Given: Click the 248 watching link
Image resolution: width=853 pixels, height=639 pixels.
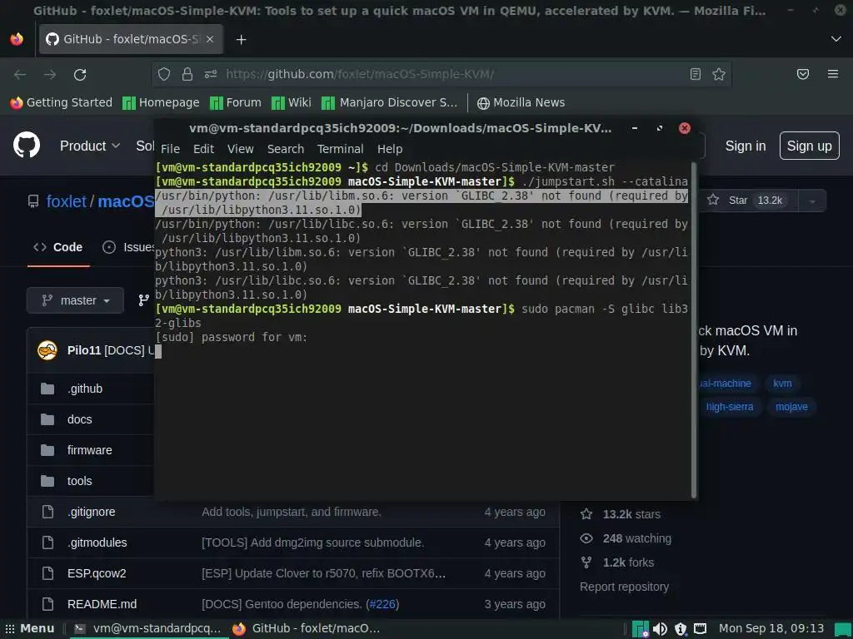Looking at the screenshot, I should 636,538.
